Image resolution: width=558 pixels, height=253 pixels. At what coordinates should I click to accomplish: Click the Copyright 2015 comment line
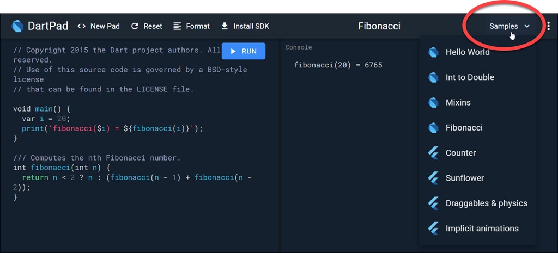117,55
